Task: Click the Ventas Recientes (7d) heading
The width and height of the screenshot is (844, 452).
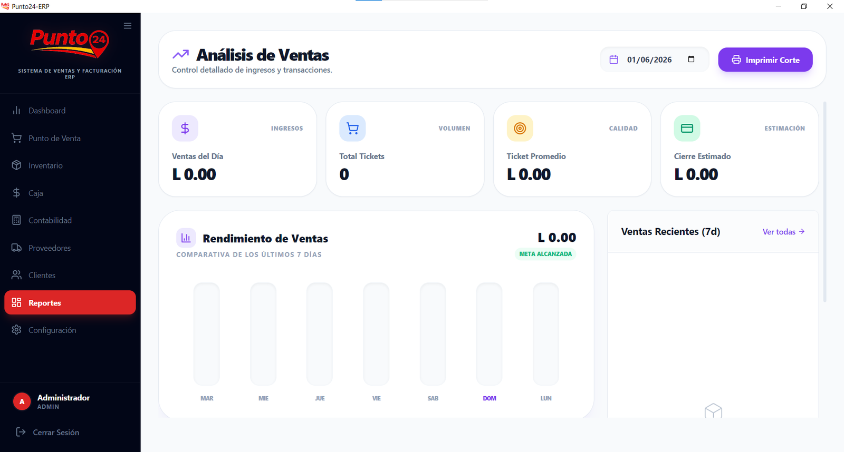Action: click(x=670, y=232)
